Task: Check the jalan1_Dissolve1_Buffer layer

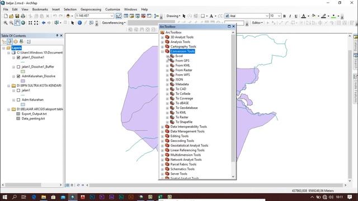Action: point(18,67)
